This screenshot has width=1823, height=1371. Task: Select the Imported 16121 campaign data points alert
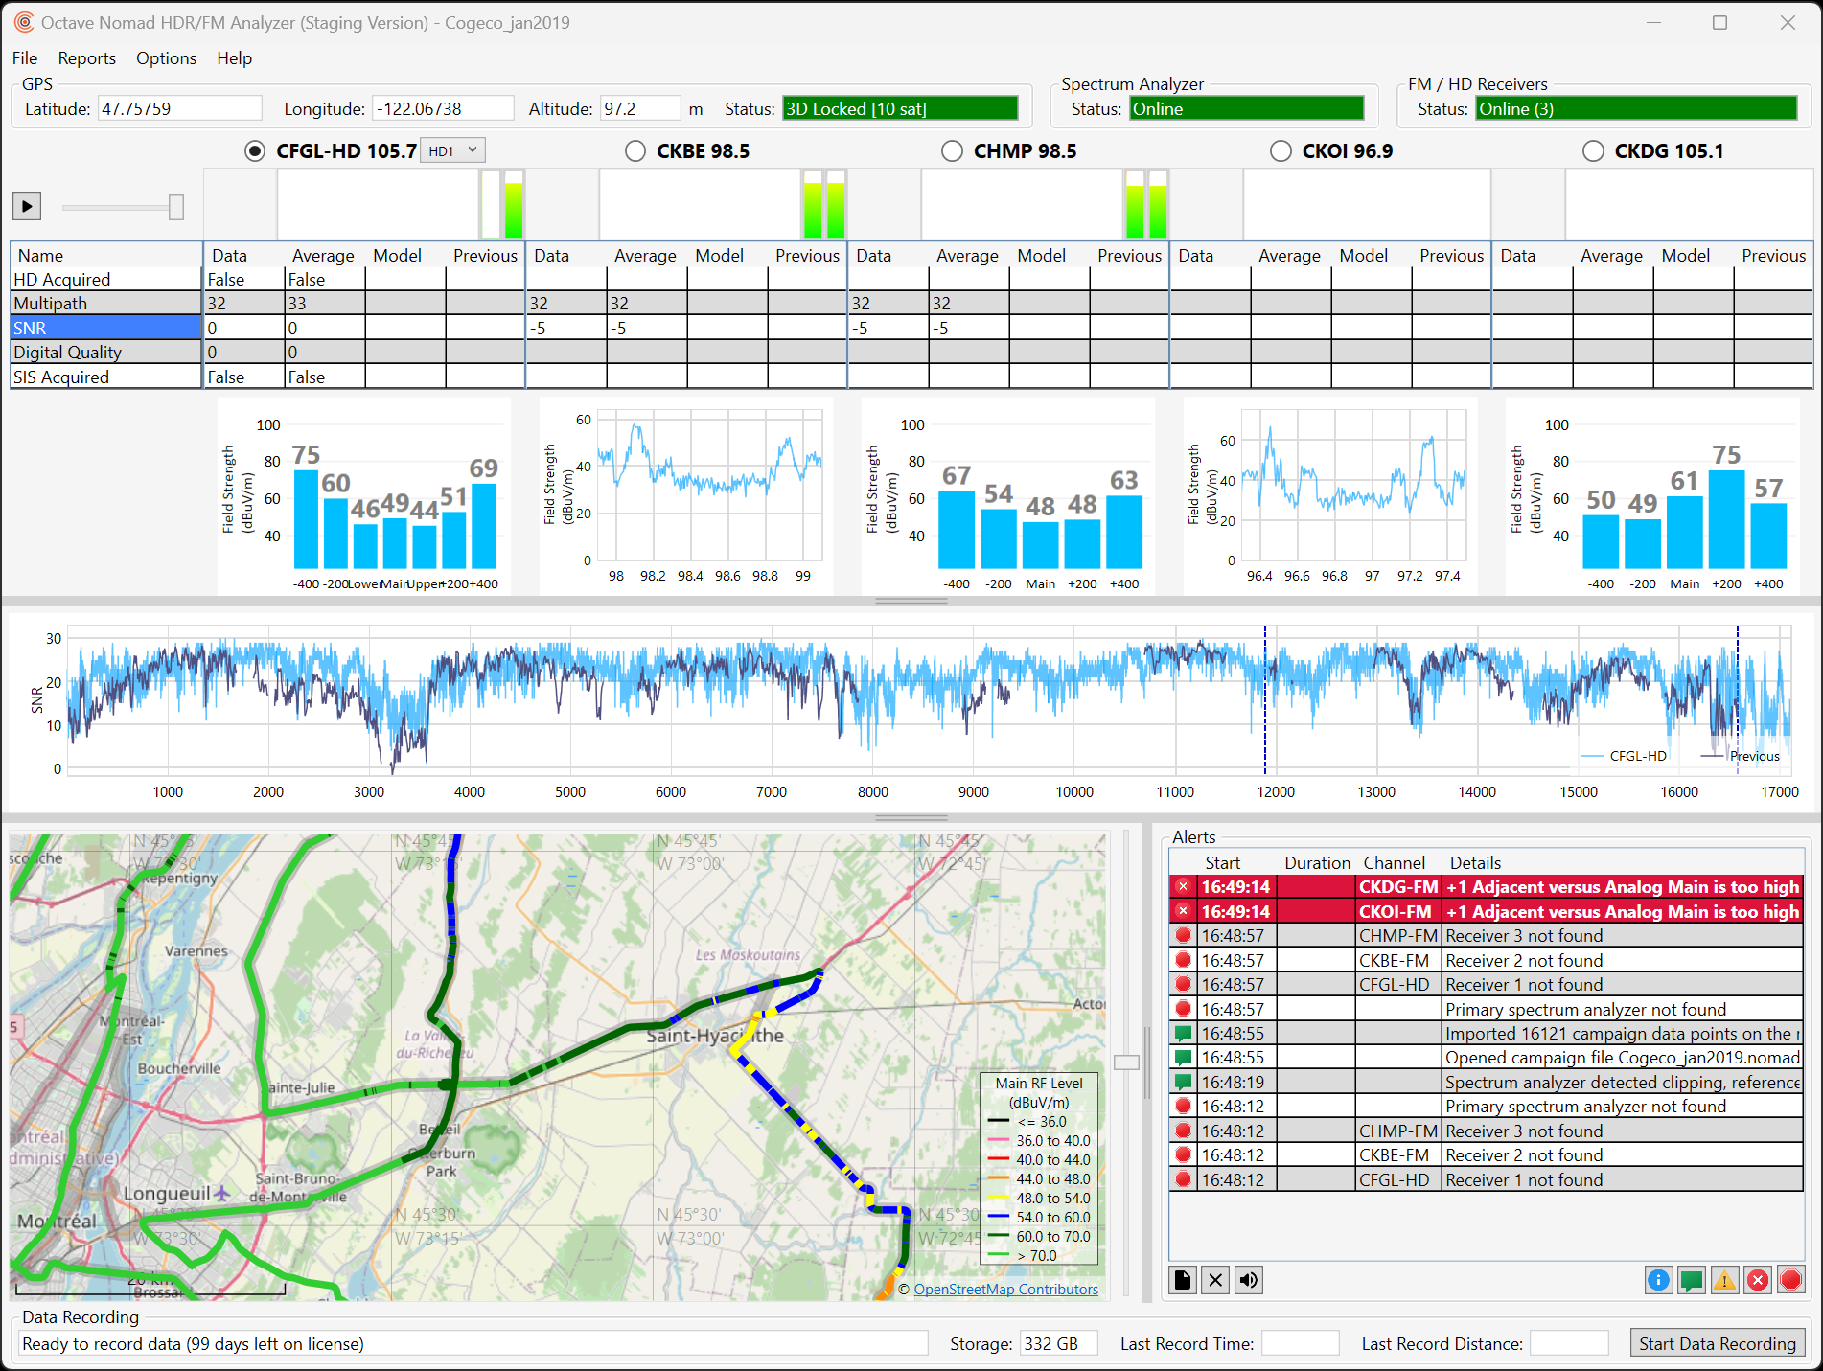pyautogui.click(x=1486, y=1033)
